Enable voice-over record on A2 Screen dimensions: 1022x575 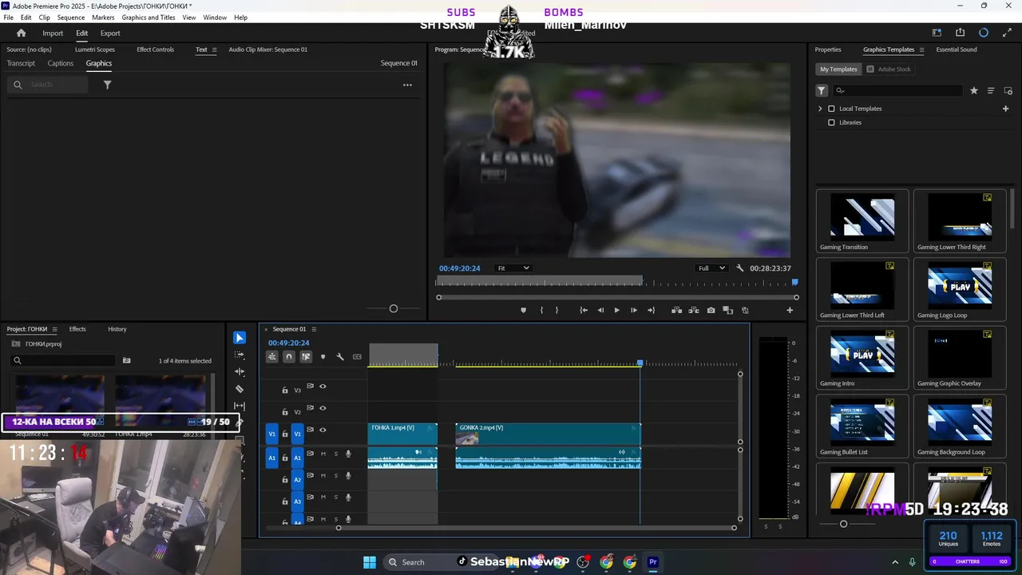(x=348, y=475)
